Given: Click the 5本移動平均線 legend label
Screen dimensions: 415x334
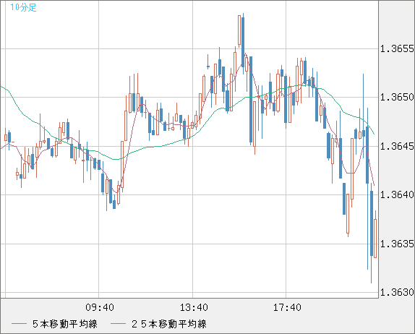Looking at the screenshot, I should (x=65, y=324).
